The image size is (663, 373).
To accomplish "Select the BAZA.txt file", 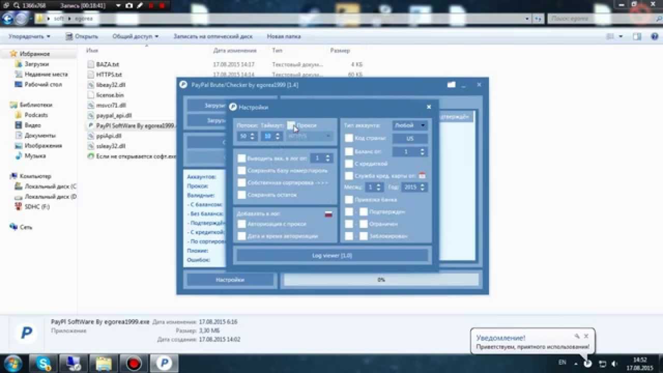I will point(108,65).
